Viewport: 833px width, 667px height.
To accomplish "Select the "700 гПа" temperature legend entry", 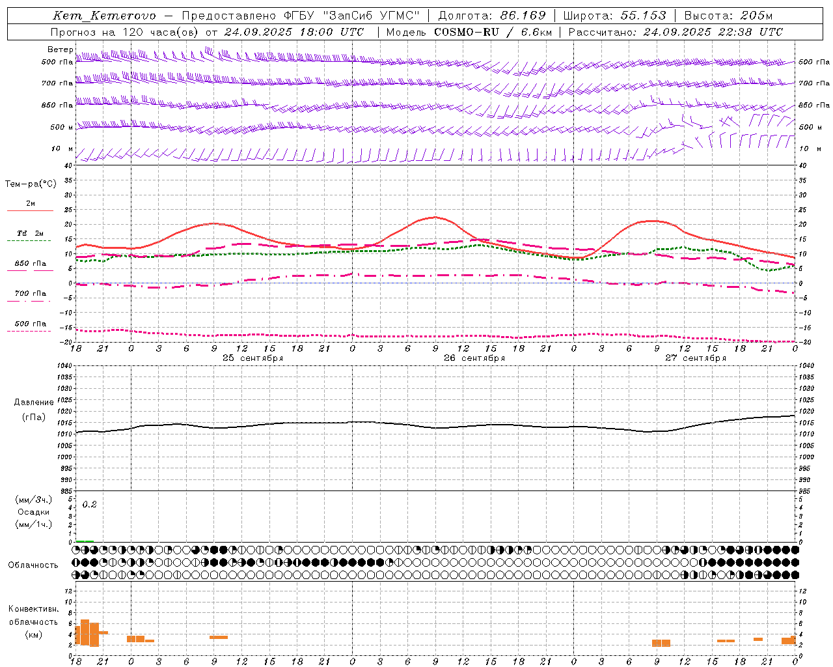I will point(30,294).
